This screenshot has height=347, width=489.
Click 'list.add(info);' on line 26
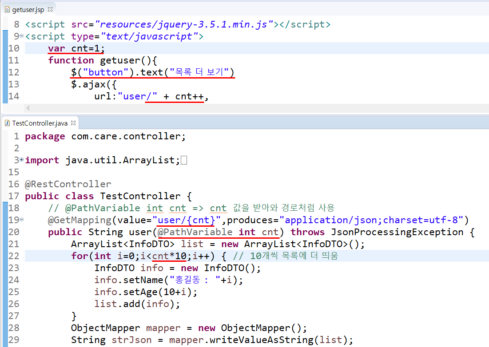click(x=137, y=304)
